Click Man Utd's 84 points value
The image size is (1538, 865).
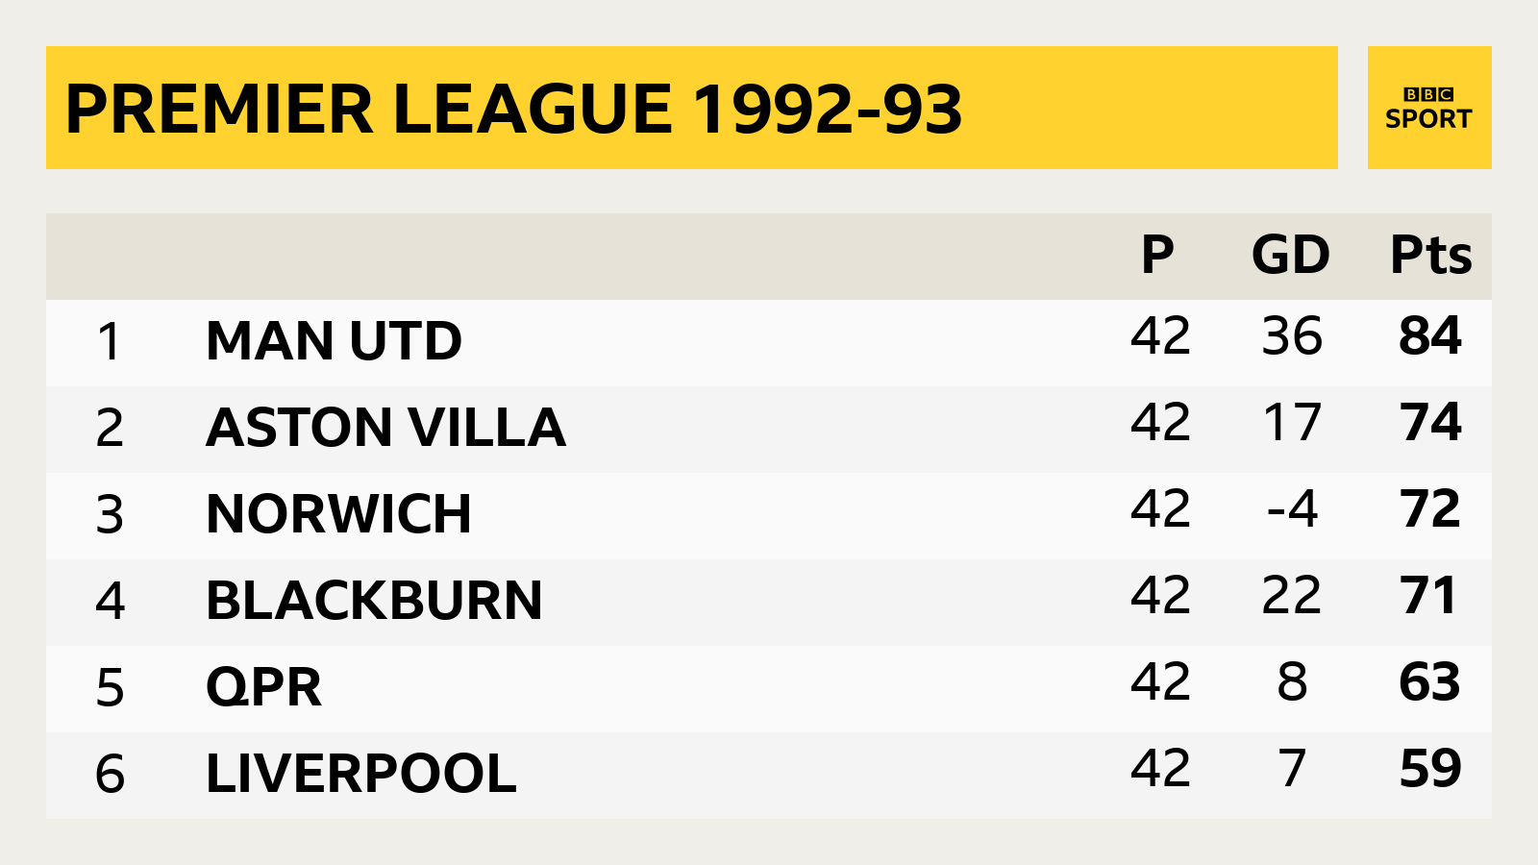point(1430,335)
